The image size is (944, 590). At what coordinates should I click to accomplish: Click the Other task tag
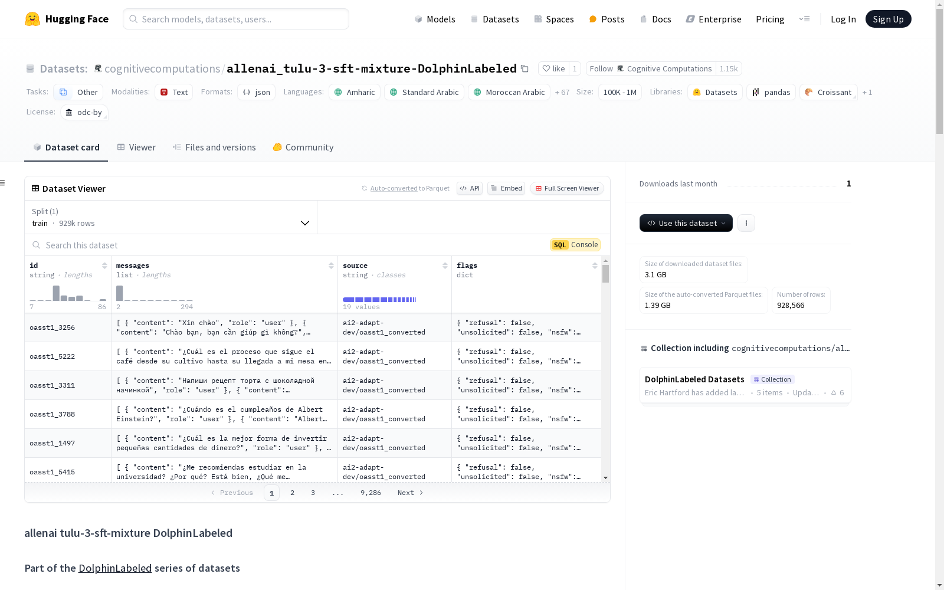point(78,92)
